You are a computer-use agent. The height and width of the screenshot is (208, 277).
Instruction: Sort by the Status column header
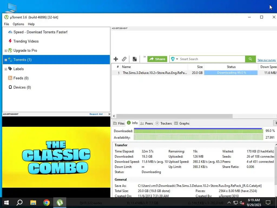tap(231, 67)
